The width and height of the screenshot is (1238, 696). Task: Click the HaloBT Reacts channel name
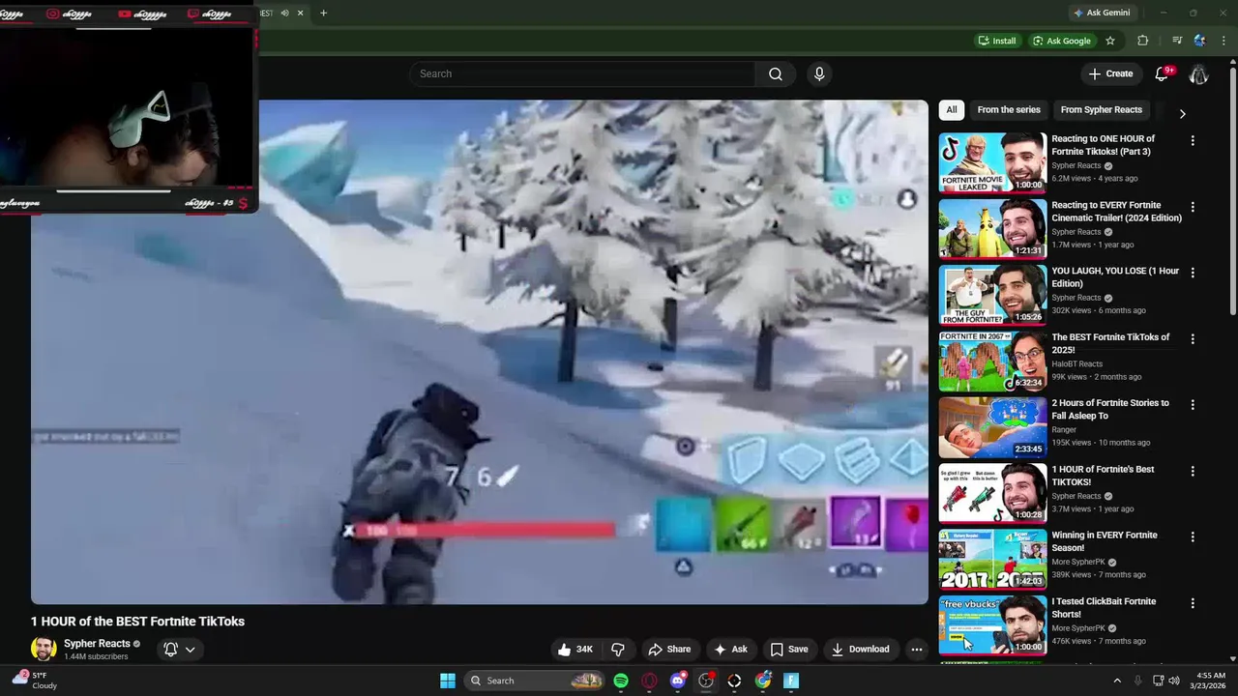tap(1076, 364)
